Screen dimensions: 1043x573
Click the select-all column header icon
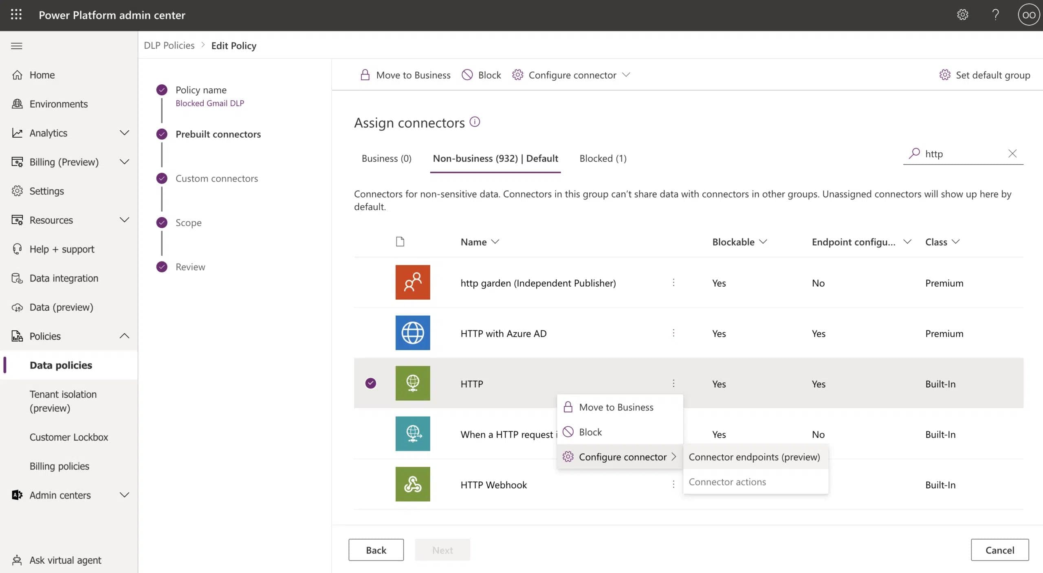click(400, 242)
